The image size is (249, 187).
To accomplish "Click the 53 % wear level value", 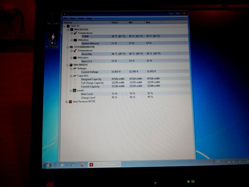I will [x=114, y=94].
